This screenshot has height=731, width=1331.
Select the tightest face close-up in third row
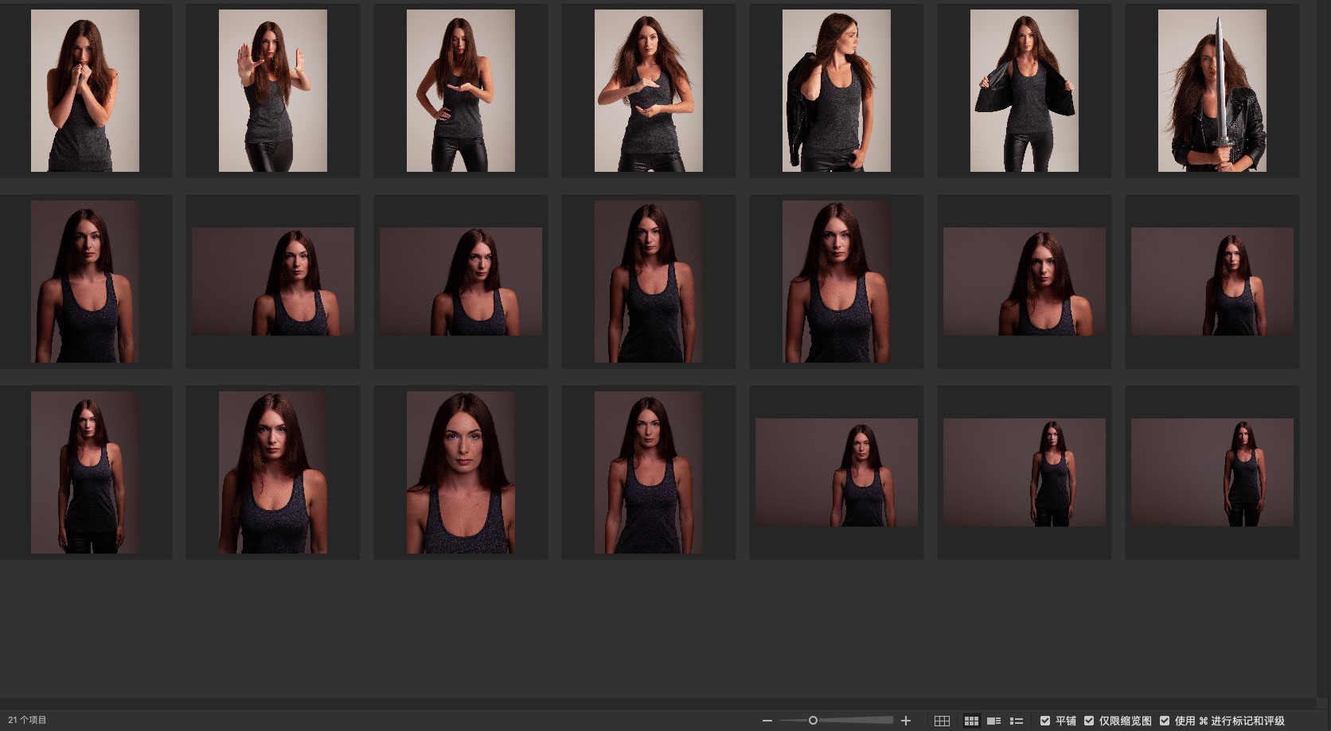tap(461, 472)
